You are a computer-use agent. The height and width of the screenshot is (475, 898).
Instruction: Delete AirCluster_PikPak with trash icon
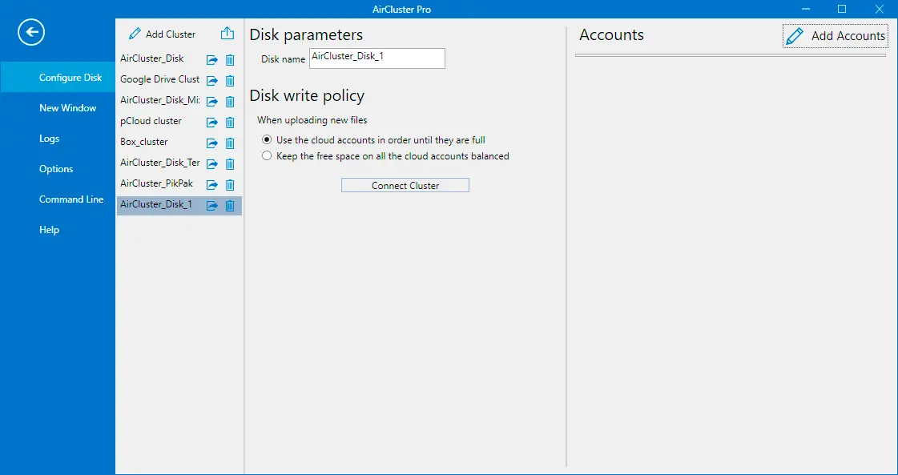pyautogui.click(x=230, y=184)
